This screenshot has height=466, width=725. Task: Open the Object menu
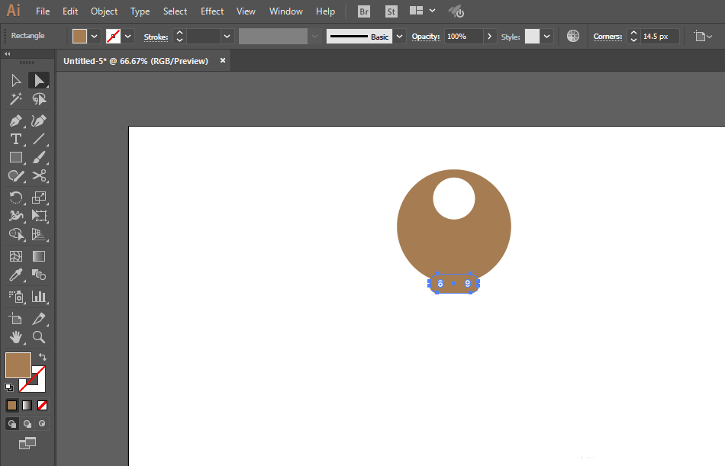click(x=104, y=11)
